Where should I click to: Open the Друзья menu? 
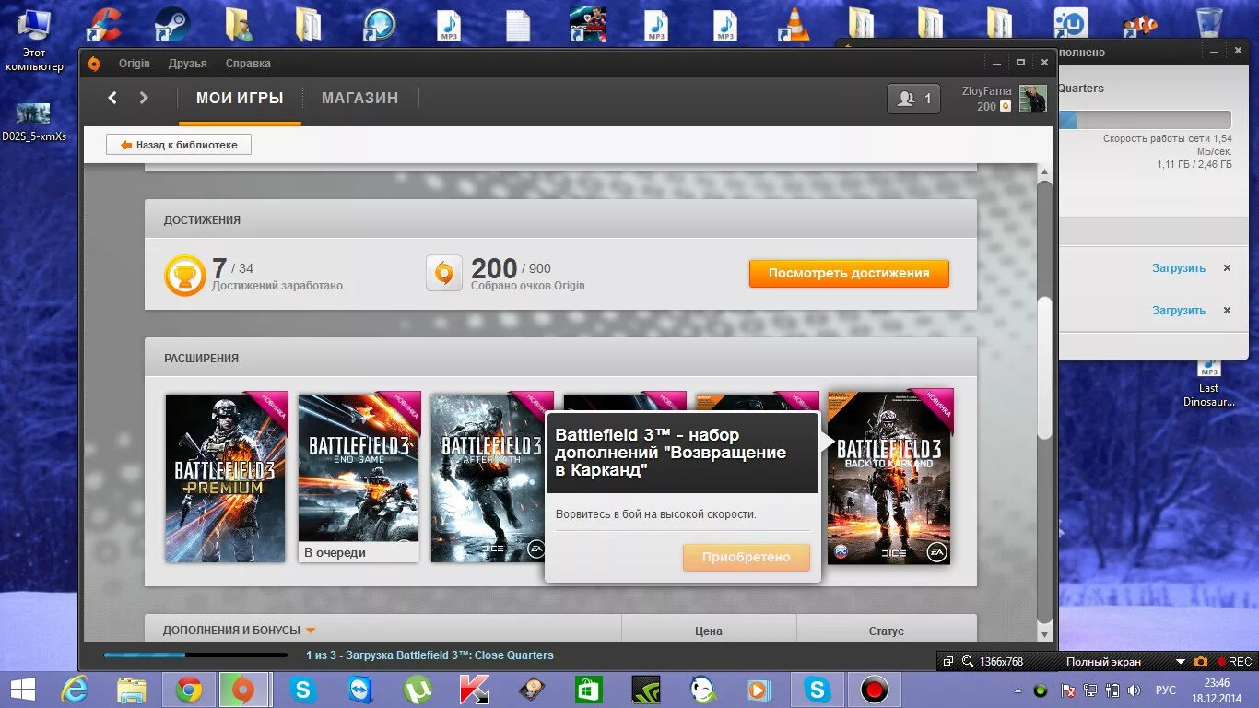click(x=188, y=64)
